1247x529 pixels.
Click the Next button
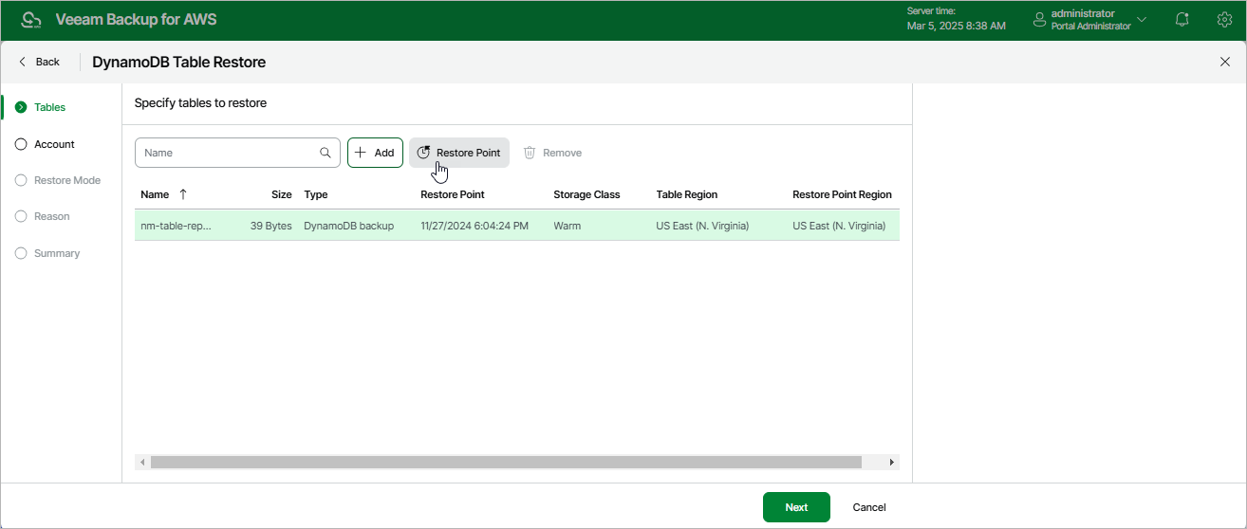(796, 507)
